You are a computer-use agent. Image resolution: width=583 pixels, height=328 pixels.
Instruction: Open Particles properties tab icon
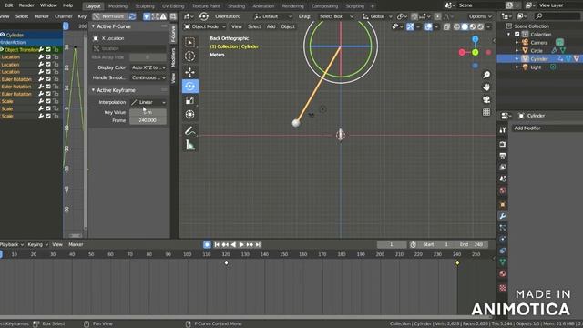[503, 228]
